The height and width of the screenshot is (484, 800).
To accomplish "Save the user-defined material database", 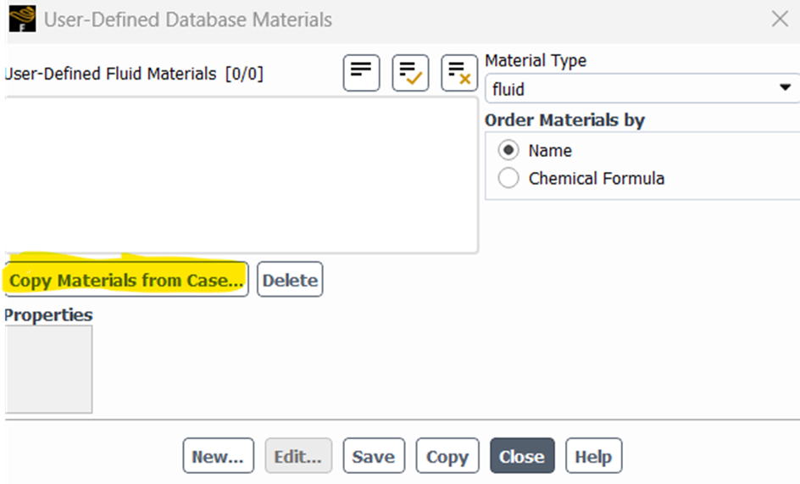I will click(374, 457).
